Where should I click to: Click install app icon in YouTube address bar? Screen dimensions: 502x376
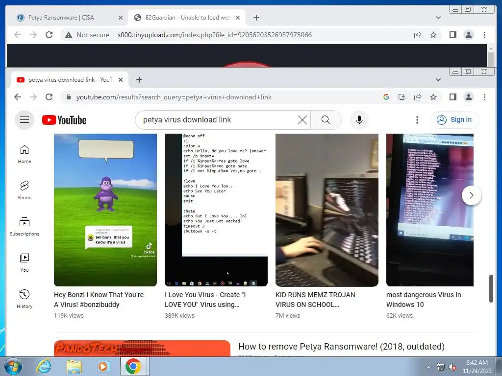coord(402,97)
